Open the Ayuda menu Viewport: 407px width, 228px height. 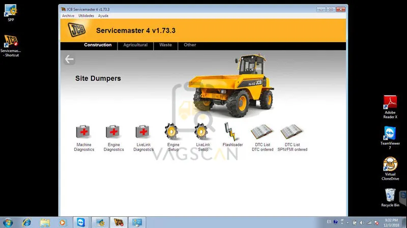tap(103, 16)
